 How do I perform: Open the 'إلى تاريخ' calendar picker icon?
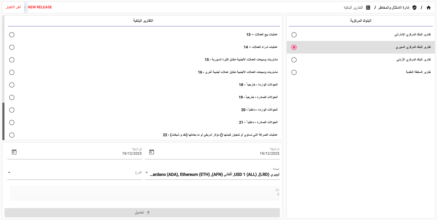point(14,152)
